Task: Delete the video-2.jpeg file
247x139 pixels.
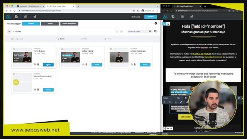Action: (38, 64)
